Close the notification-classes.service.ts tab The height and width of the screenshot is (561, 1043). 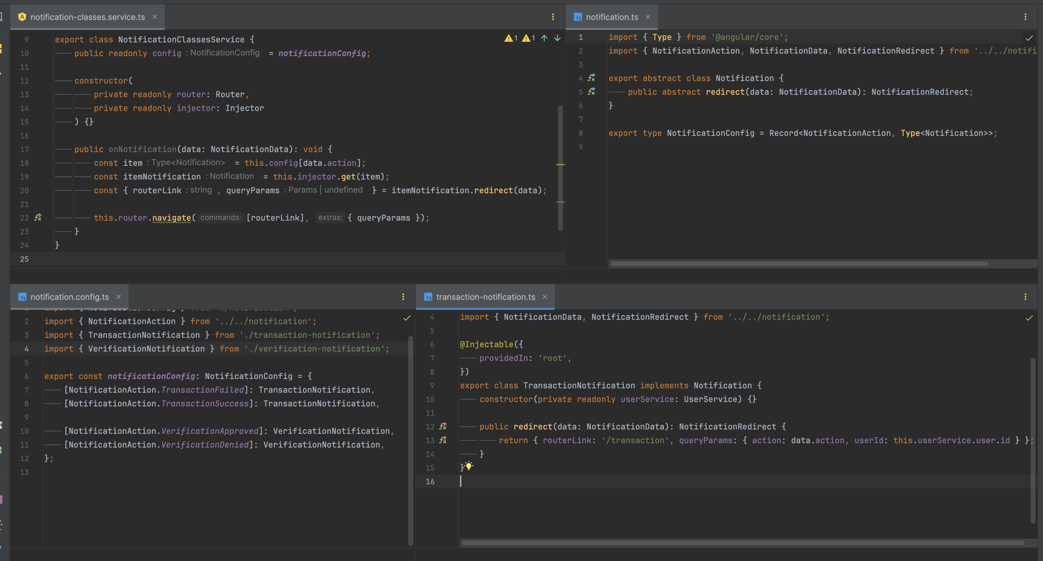(155, 17)
